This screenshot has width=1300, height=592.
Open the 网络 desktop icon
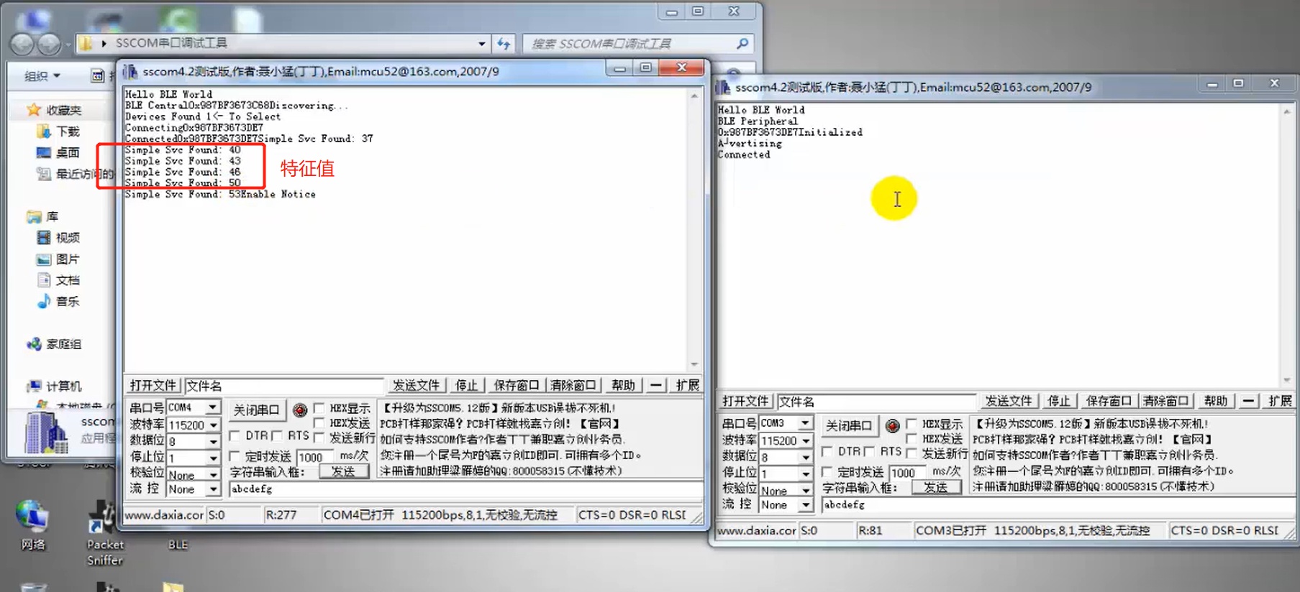pyautogui.click(x=32, y=525)
